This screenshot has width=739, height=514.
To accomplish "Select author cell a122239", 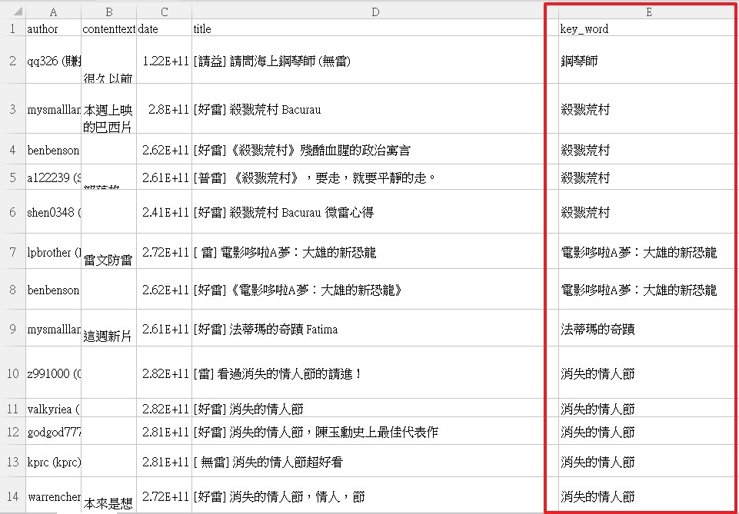I will click(53, 177).
